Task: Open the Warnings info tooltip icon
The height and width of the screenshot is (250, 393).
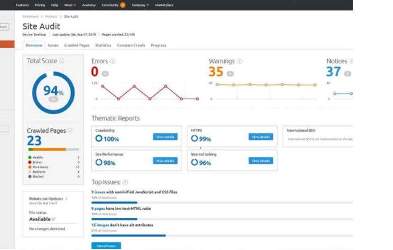Action: tap(239, 61)
